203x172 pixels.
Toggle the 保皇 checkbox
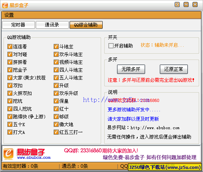56,101
